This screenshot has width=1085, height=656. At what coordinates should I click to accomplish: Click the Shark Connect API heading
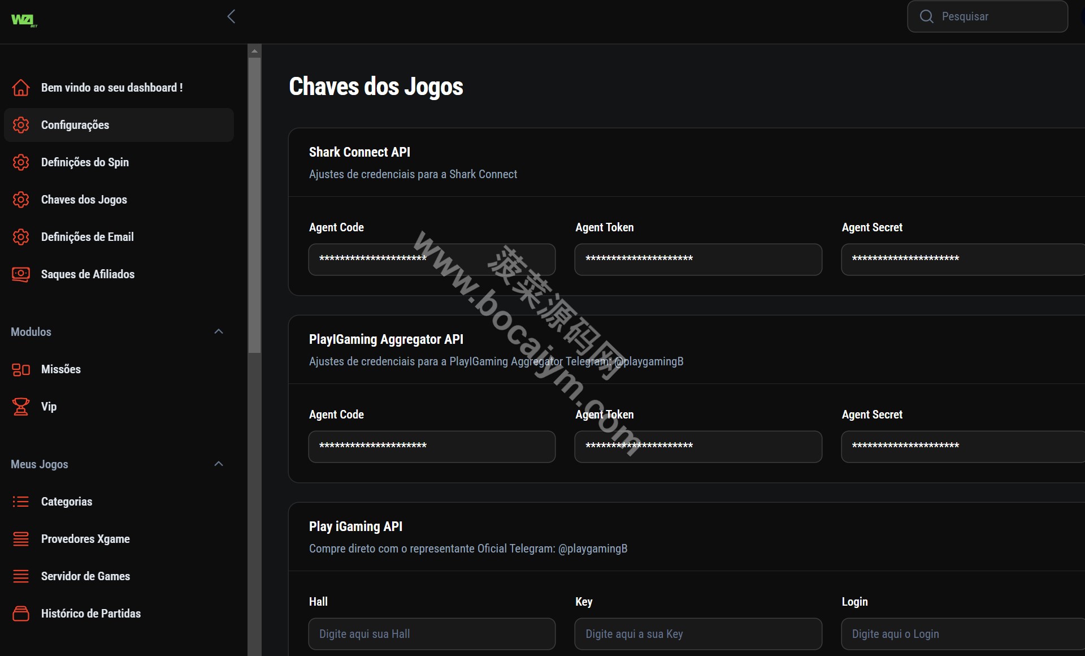click(359, 152)
